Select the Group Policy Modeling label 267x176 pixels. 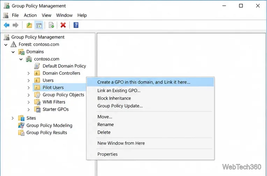pyautogui.click(x=49, y=125)
